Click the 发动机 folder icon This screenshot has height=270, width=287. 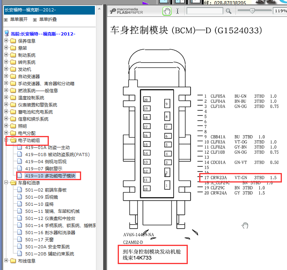[13, 69]
